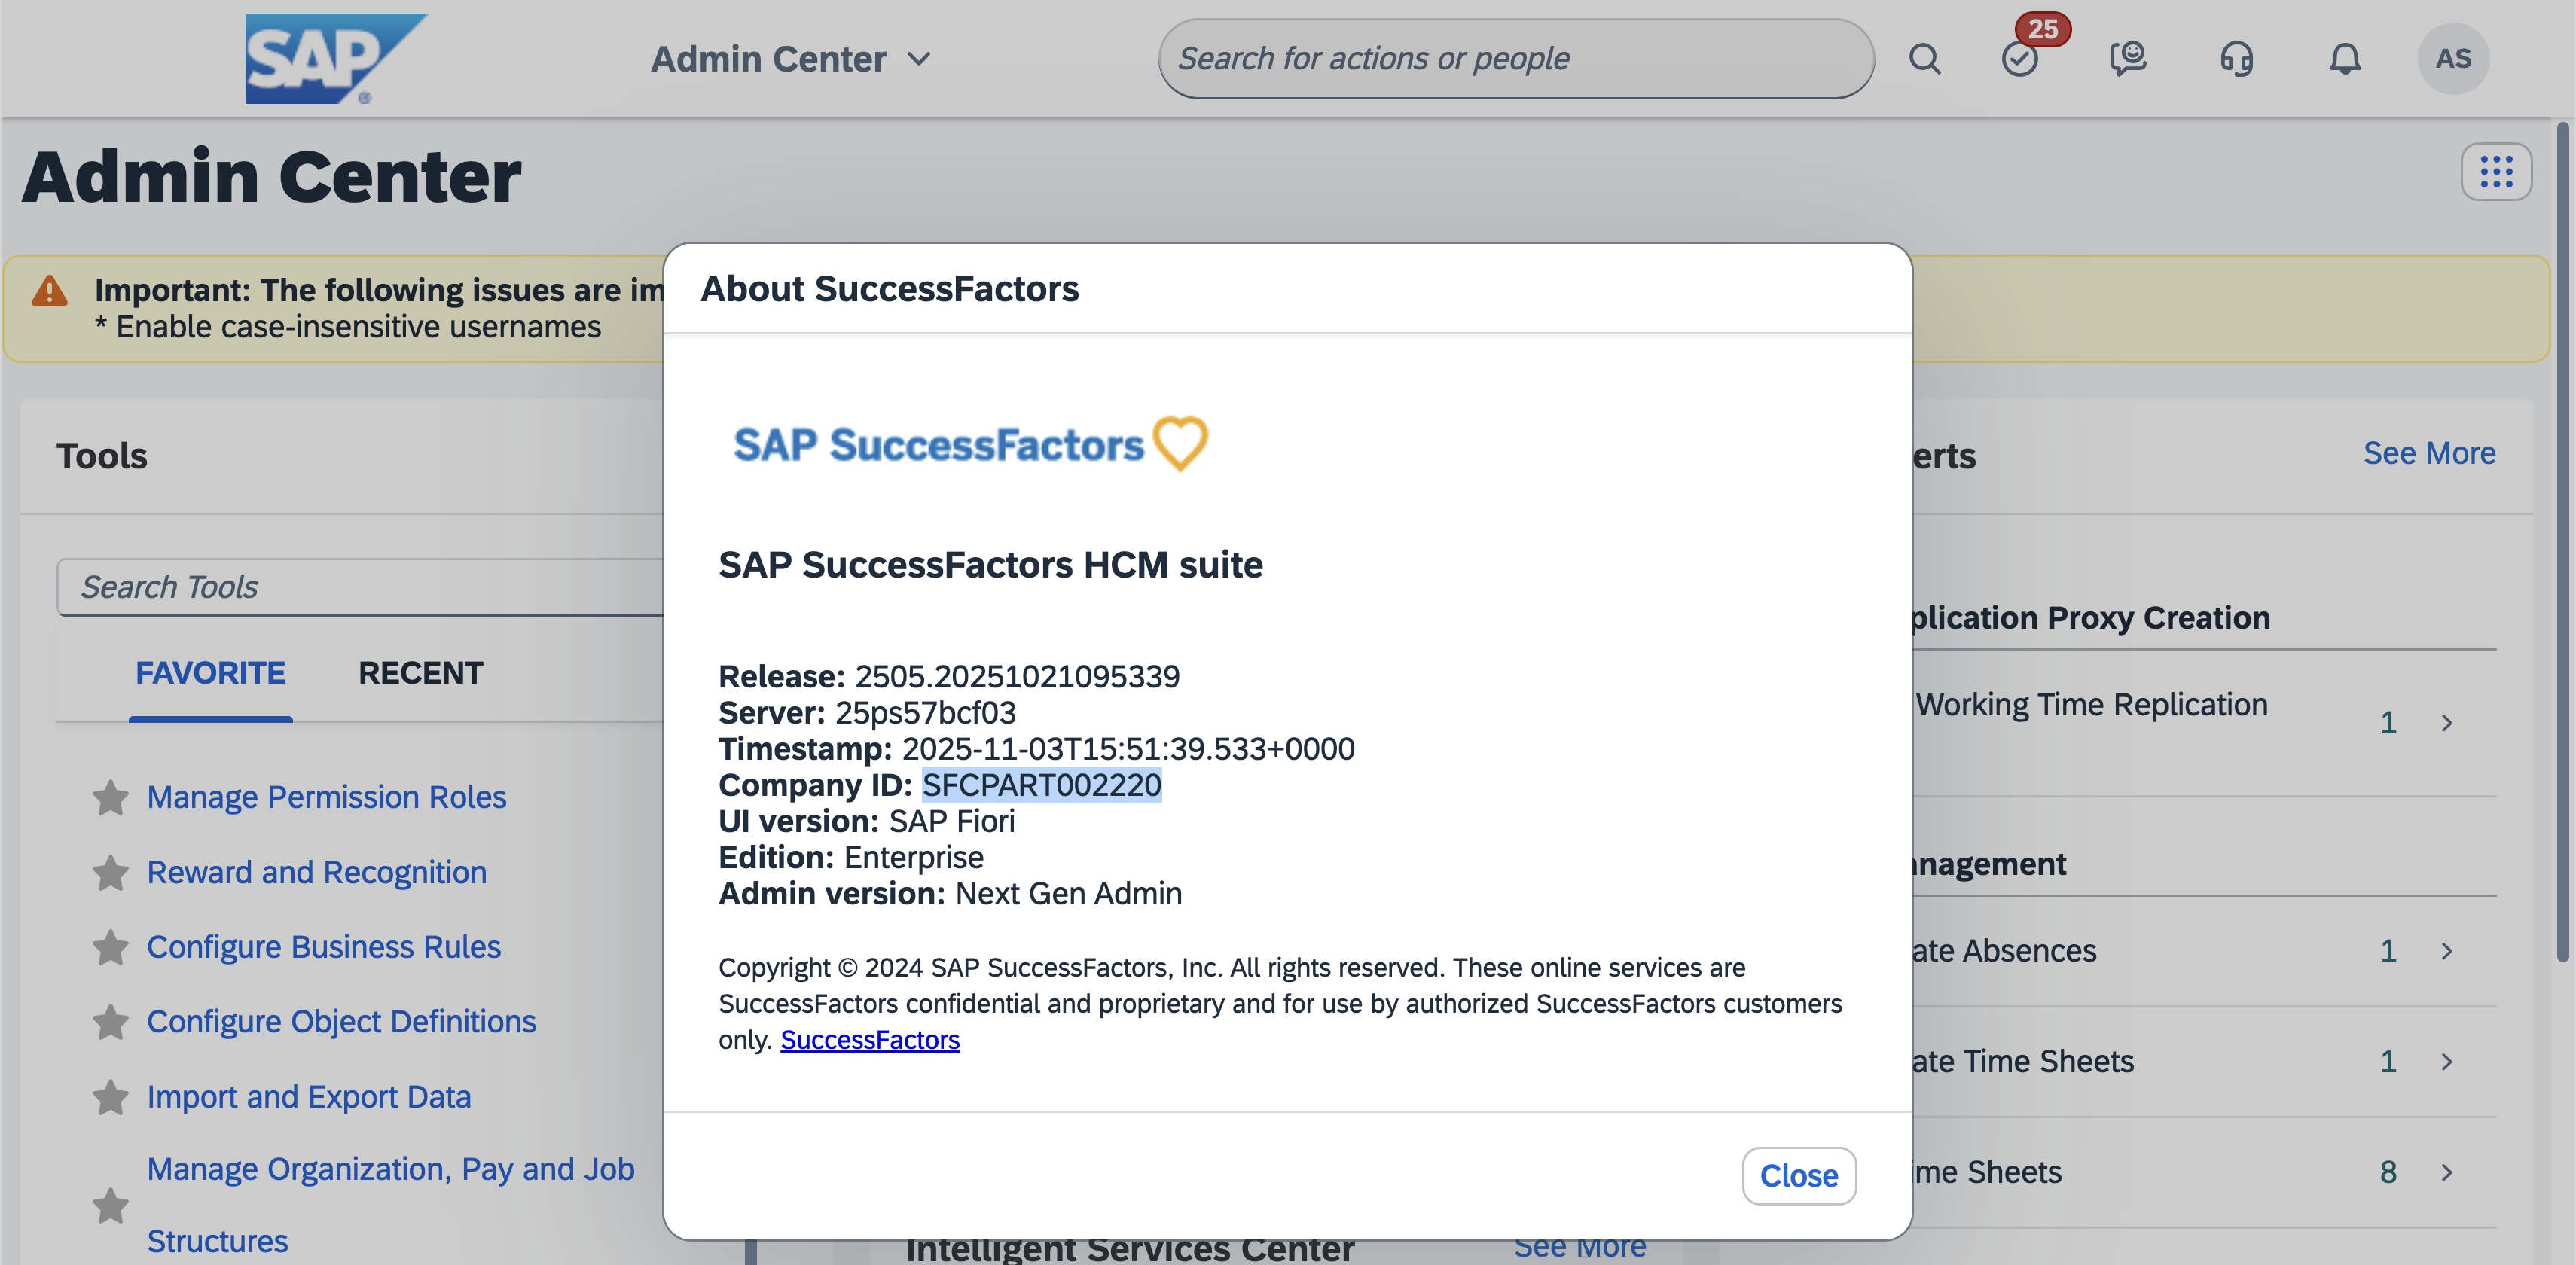Click the page vertical scrollbar
This screenshot has height=1265, width=2576.
2561,540
